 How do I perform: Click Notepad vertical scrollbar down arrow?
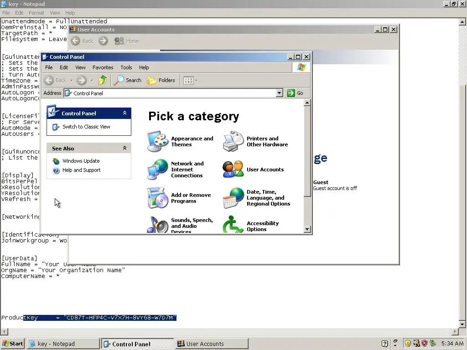462,324
